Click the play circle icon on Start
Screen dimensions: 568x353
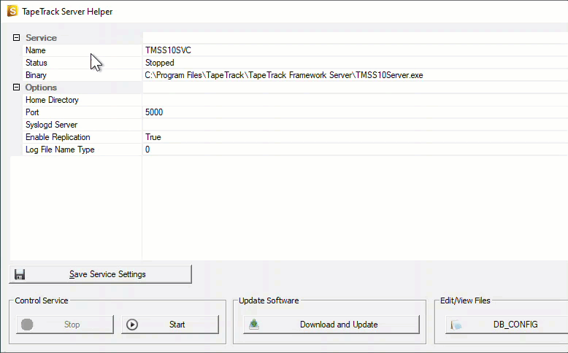pyautogui.click(x=132, y=325)
